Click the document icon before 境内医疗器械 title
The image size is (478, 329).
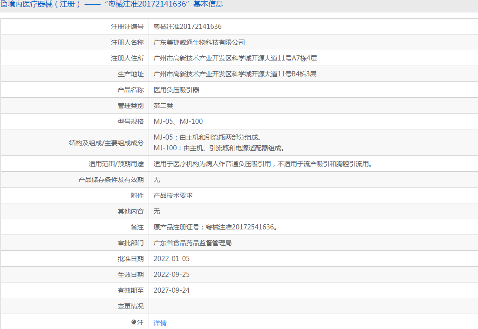(x=4, y=4)
